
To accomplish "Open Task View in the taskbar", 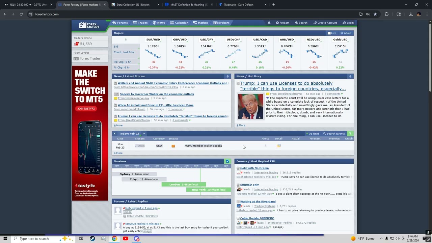I will click(x=81, y=239).
